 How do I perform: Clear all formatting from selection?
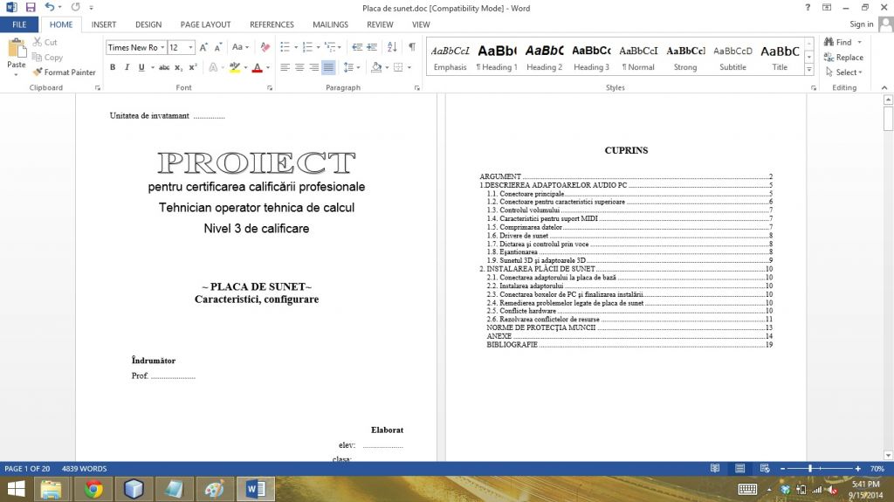pos(265,47)
